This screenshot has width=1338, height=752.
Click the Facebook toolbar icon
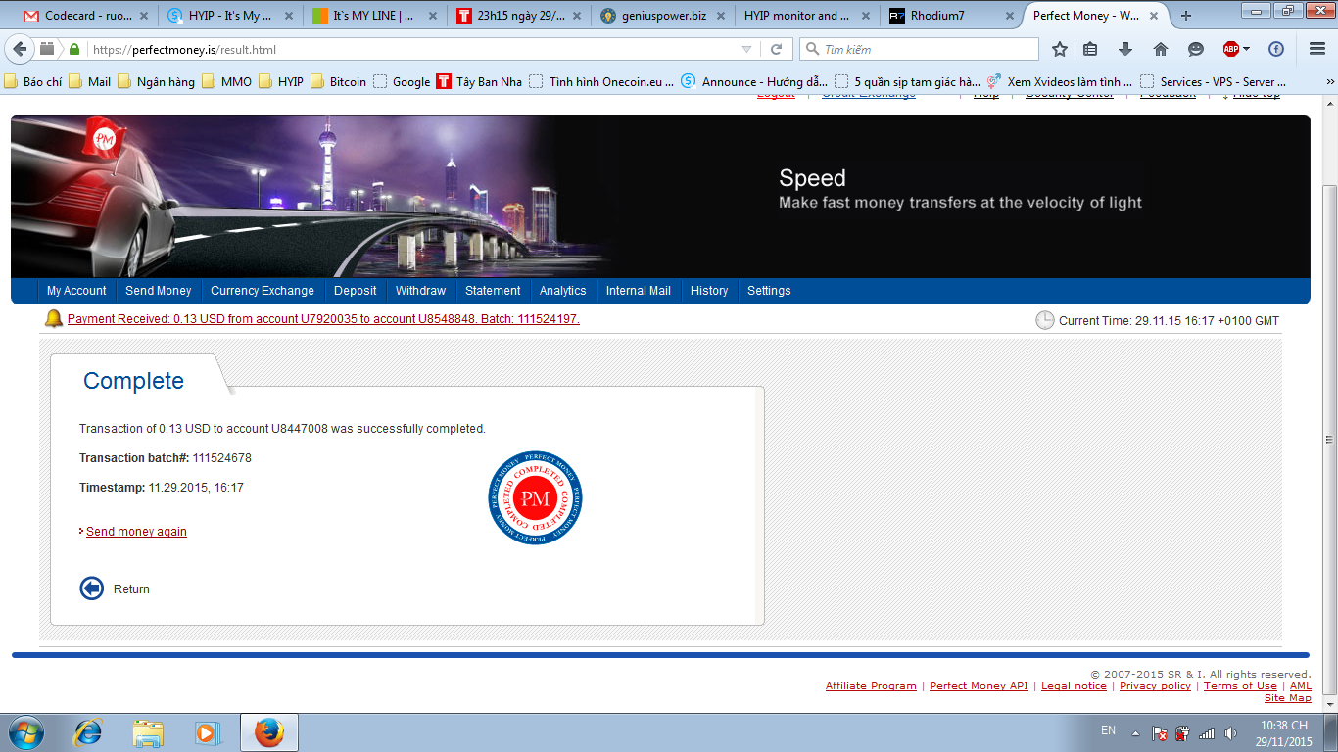pos(1276,49)
